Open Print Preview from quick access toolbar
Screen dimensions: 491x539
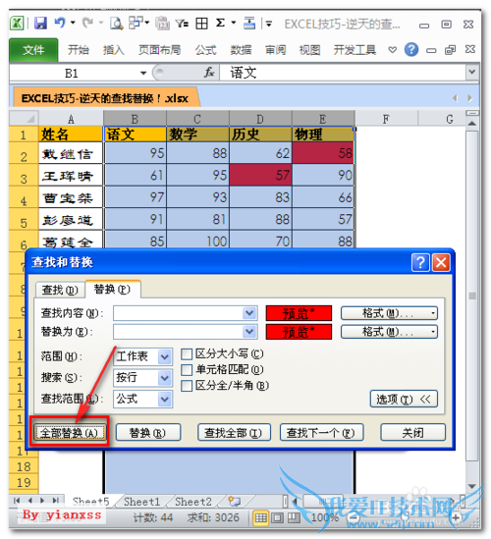click(117, 24)
